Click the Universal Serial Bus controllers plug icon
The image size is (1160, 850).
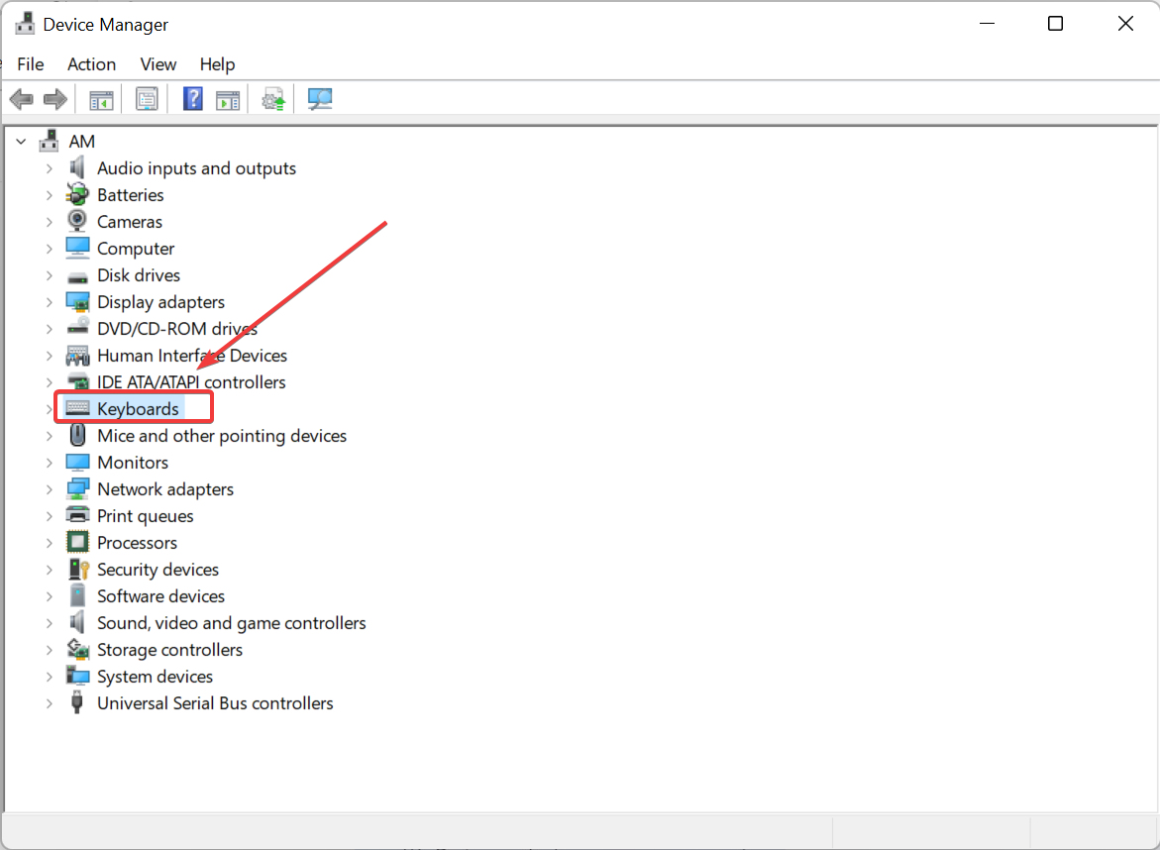[77, 702]
